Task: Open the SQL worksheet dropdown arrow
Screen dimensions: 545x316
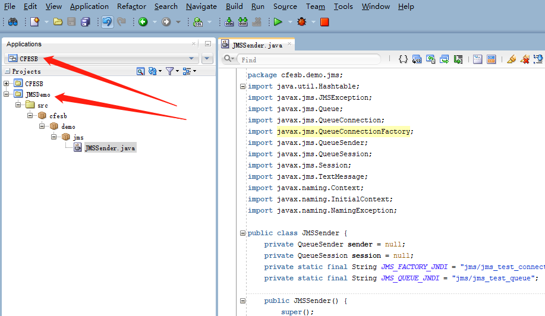Action: [210, 22]
